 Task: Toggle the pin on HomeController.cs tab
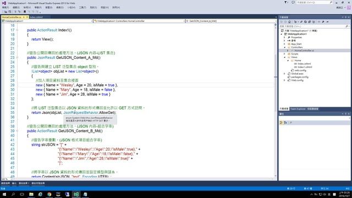(24, 17)
